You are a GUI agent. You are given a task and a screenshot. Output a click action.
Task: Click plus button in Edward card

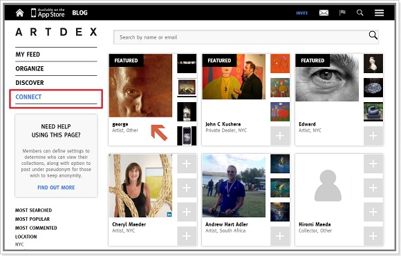(373, 135)
